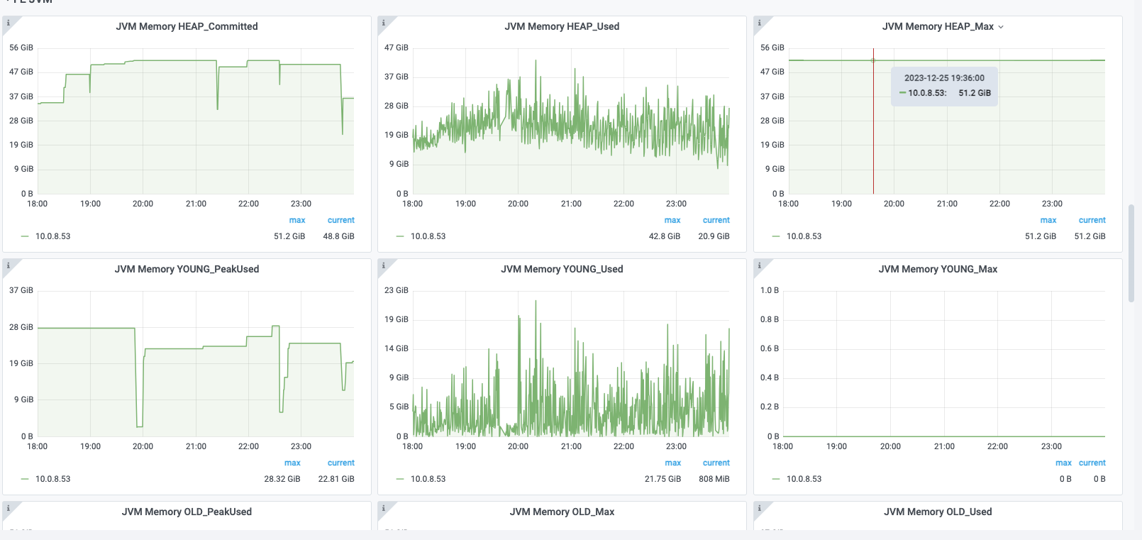Image resolution: width=1142 pixels, height=540 pixels.
Task: Open JVM Memory YOUNG_PeakUsed panel title menu
Action: 187,269
